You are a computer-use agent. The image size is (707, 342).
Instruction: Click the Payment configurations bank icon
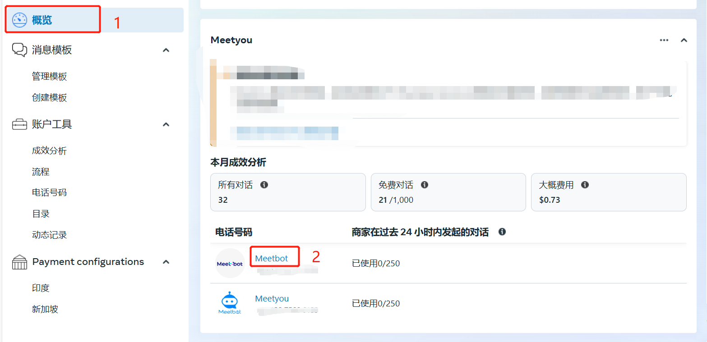pyautogui.click(x=19, y=262)
